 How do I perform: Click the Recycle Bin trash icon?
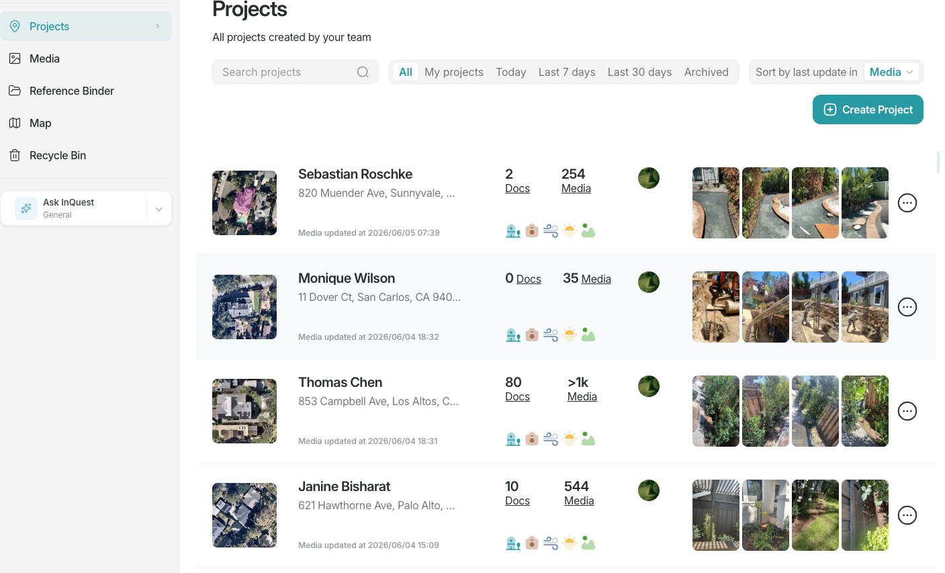(15, 155)
